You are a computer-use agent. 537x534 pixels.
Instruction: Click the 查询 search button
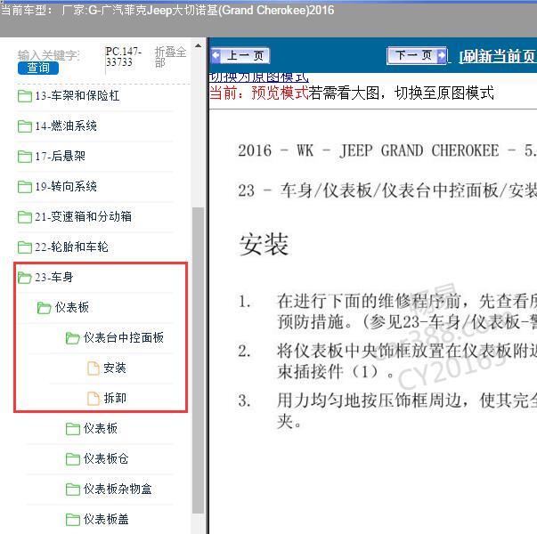pos(38,68)
